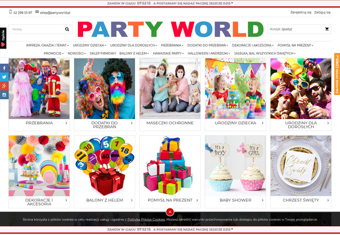Screen dimensions: 340x235
Task: Expand Urodziny dla Dorosłych menu in the navigation bar
Action: coord(133,45)
